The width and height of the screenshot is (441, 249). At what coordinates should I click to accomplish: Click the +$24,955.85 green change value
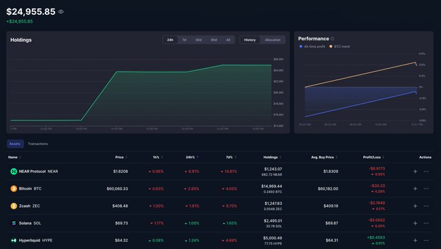[19, 21]
